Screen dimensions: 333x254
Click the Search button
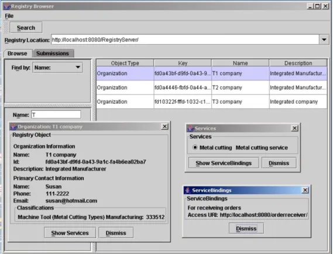26,28
